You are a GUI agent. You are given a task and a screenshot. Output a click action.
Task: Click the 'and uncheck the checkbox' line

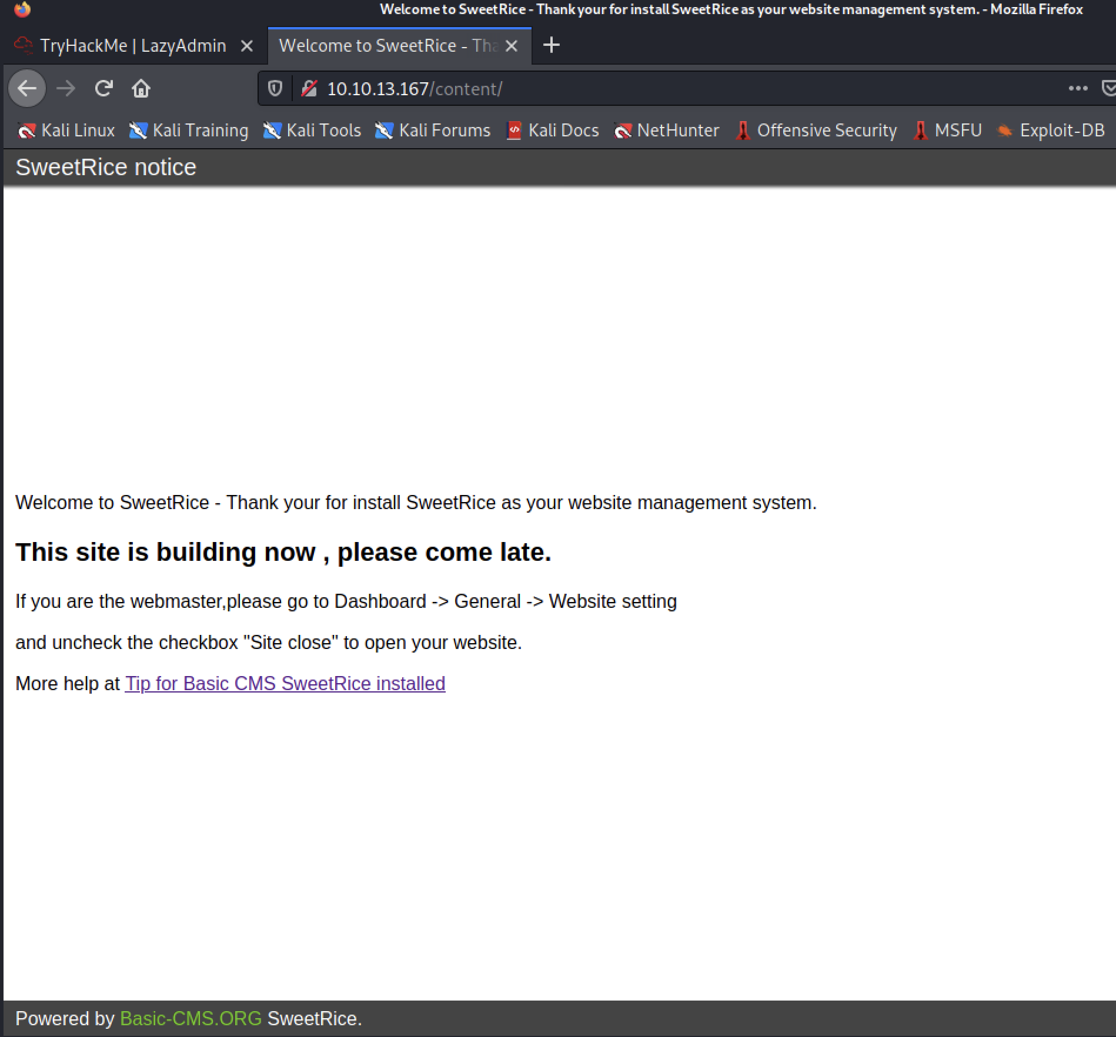(x=269, y=643)
